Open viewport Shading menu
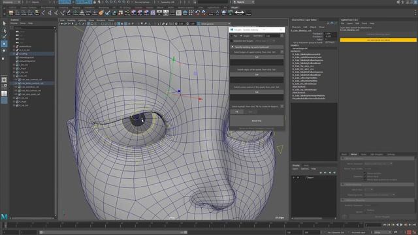Viewport: 418px width, 235px height. tap(71, 20)
